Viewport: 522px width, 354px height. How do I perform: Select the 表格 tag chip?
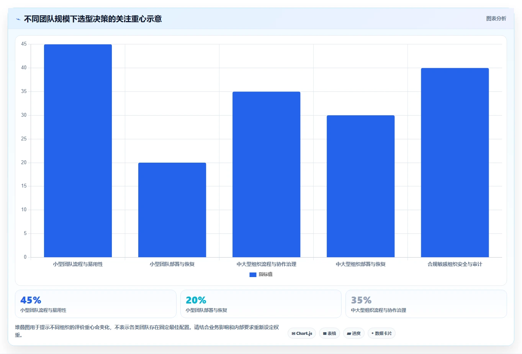[x=329, y=333]
